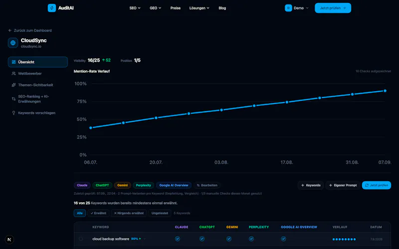
Task: Open the Demo account dropdown
Action: click(x=297, y=8)
